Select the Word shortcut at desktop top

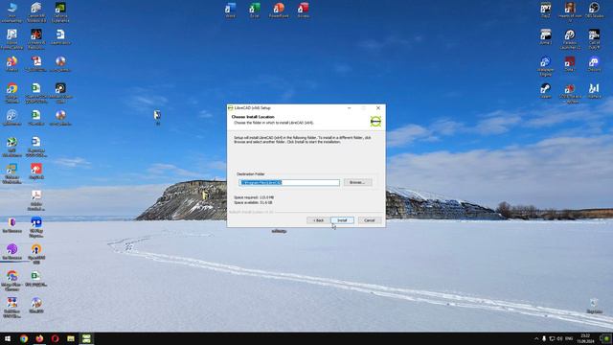[230, 11]
